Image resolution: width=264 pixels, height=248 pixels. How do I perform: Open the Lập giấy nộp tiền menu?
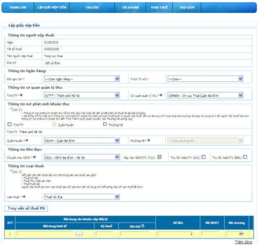pos(52,7)
